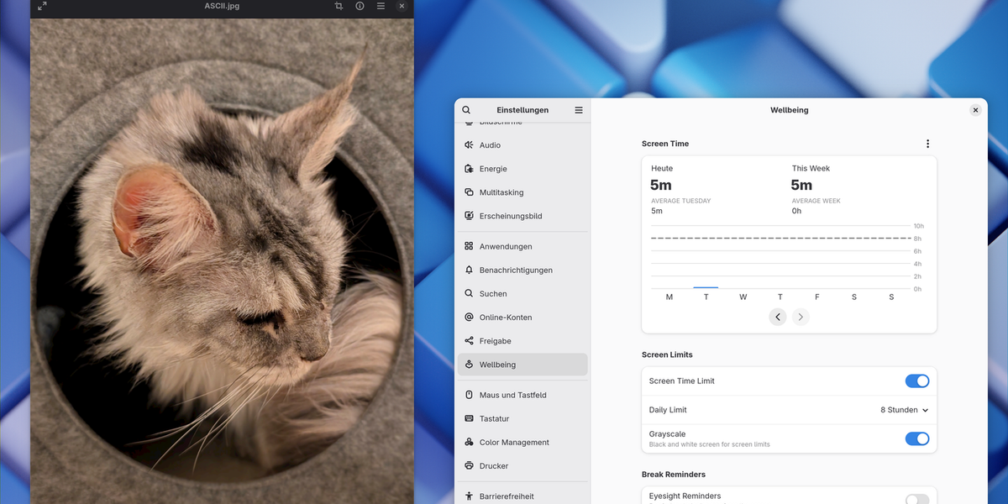Click the Audio speaker icon in sidebar
The height and width of the screenshot is (504, 1008).
[469, 145]
